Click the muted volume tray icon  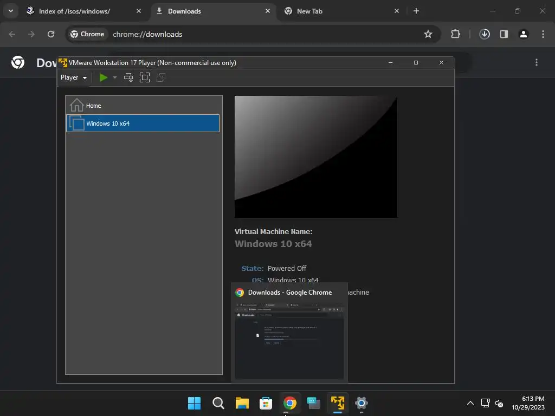tap(499, 403)
